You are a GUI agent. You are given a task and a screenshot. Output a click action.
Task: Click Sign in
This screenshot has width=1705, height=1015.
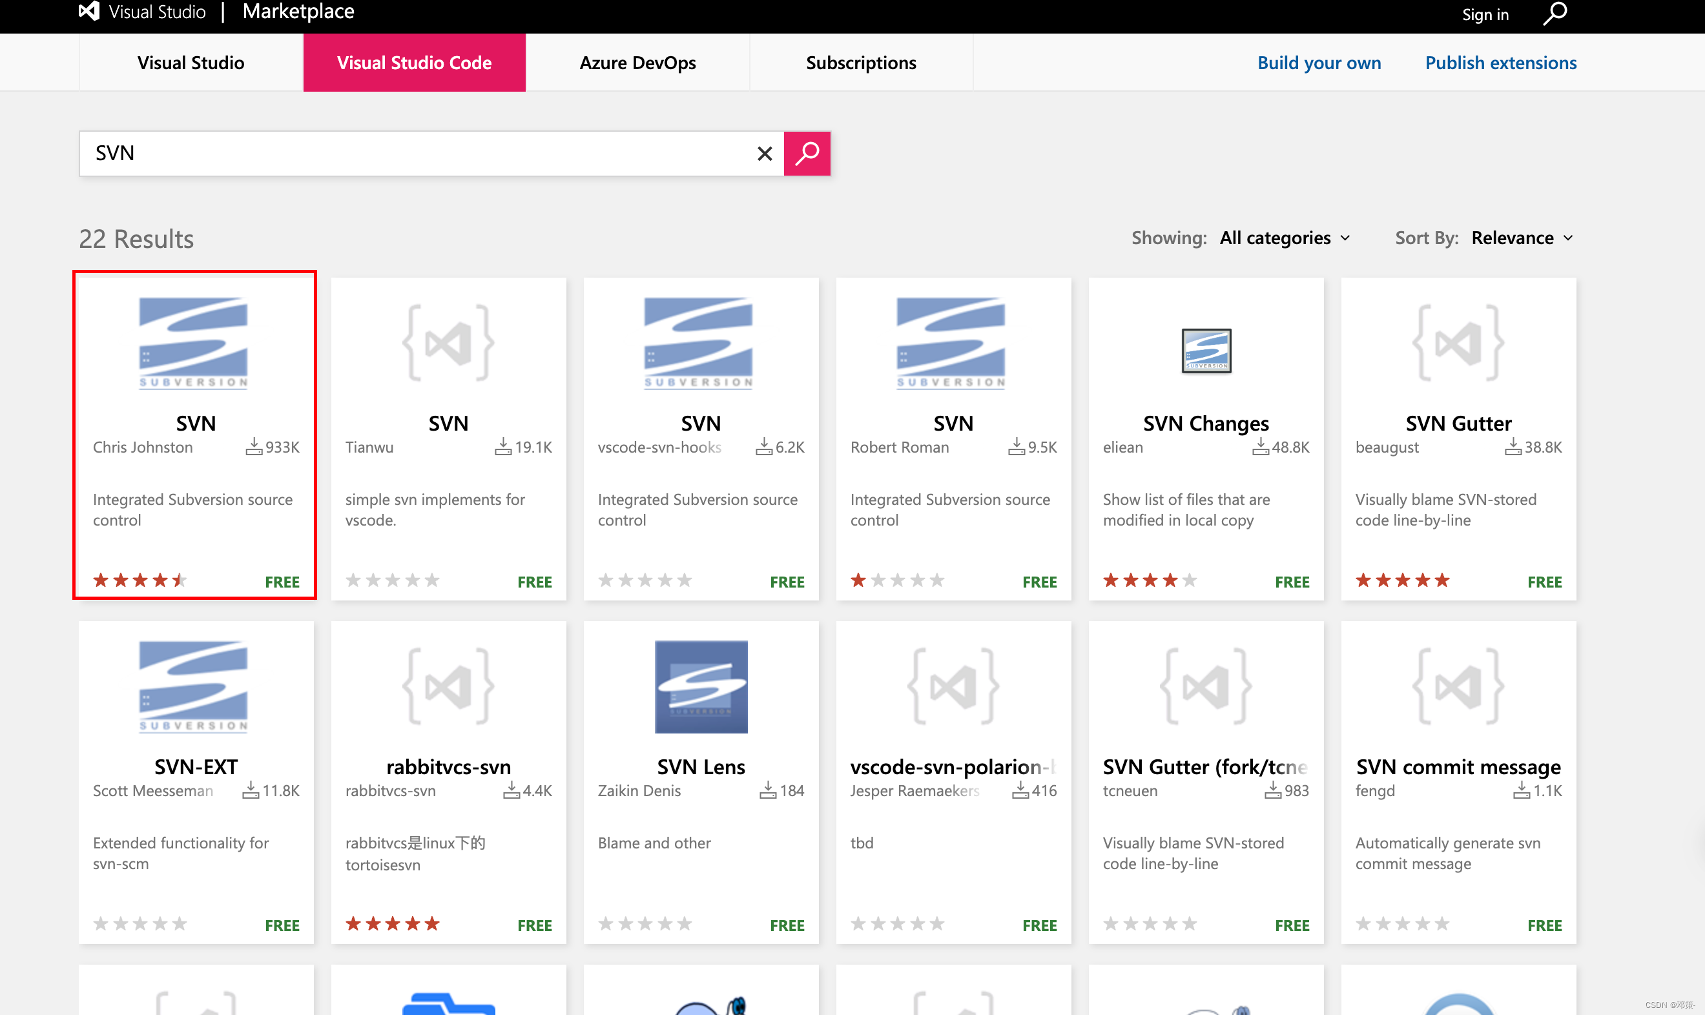point(1485,14)
